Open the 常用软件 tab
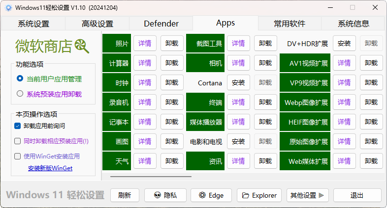The image size is (387, 208). pyautogui.click(x=290, y=24)
